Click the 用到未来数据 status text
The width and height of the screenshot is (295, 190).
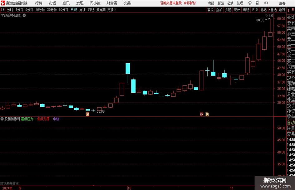pos(9,183)
